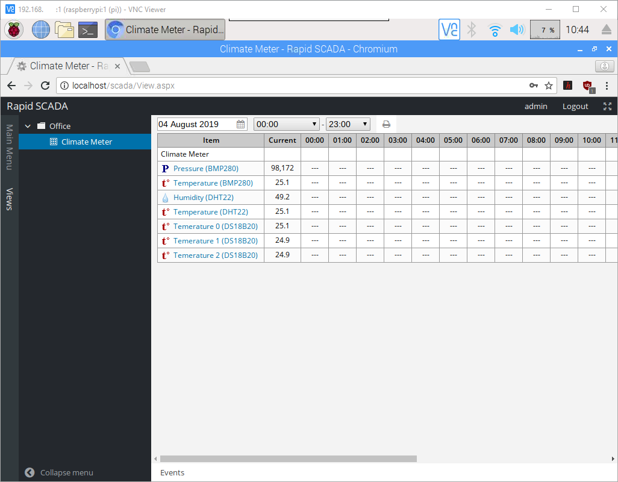Click the CPU usage monitor
The image size is (618, 482).
click(x=545, y=30)
